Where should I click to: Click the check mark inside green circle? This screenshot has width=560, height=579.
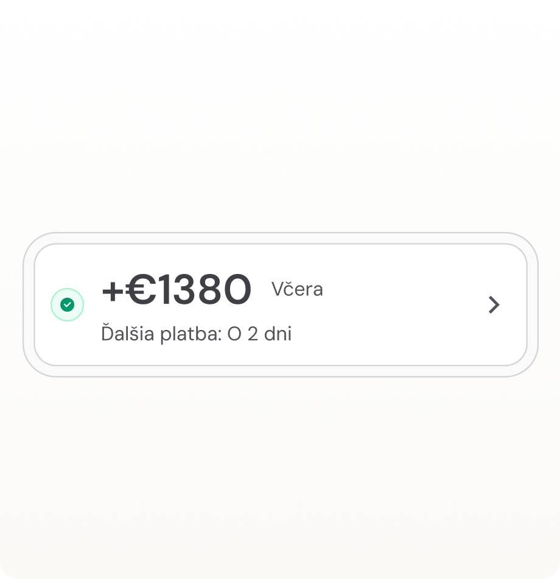(67, 305)
